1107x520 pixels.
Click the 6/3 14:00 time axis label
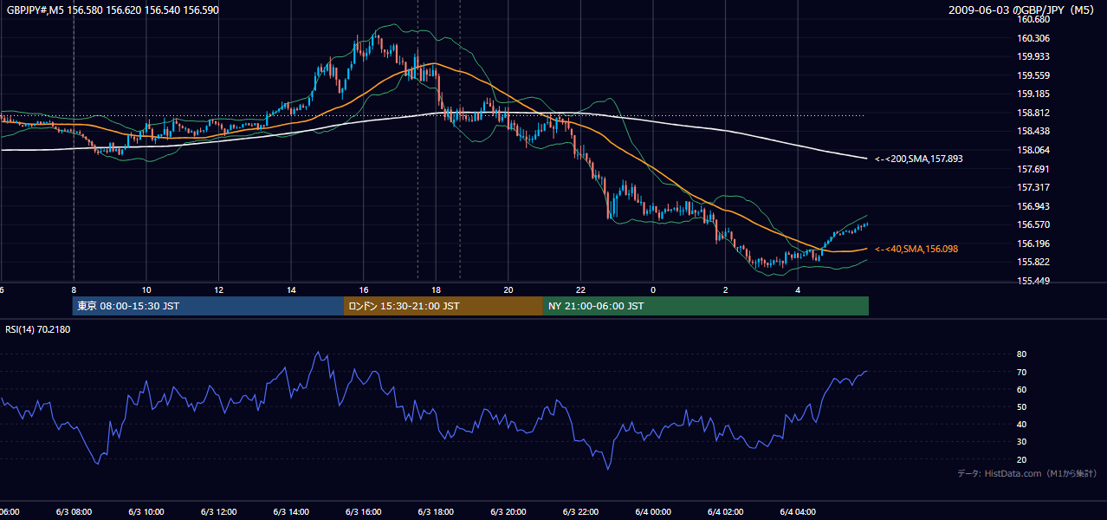click(291, 512)
